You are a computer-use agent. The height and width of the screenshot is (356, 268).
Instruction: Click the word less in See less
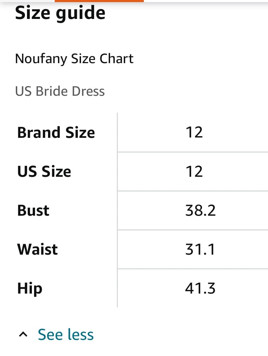click(81, 335)
